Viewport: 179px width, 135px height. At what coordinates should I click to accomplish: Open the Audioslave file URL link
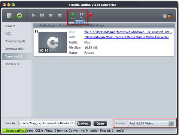pyautogui.click(x=128, y=32)
